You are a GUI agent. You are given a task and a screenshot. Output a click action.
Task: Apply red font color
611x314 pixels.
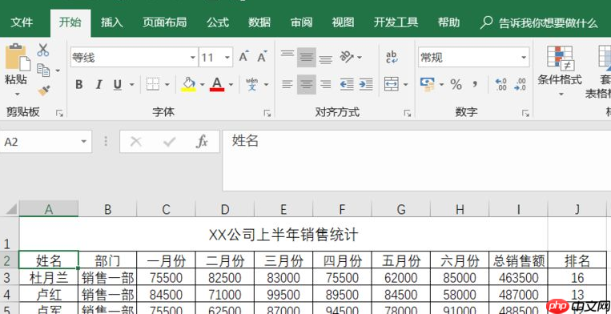(x=217, y=84)
